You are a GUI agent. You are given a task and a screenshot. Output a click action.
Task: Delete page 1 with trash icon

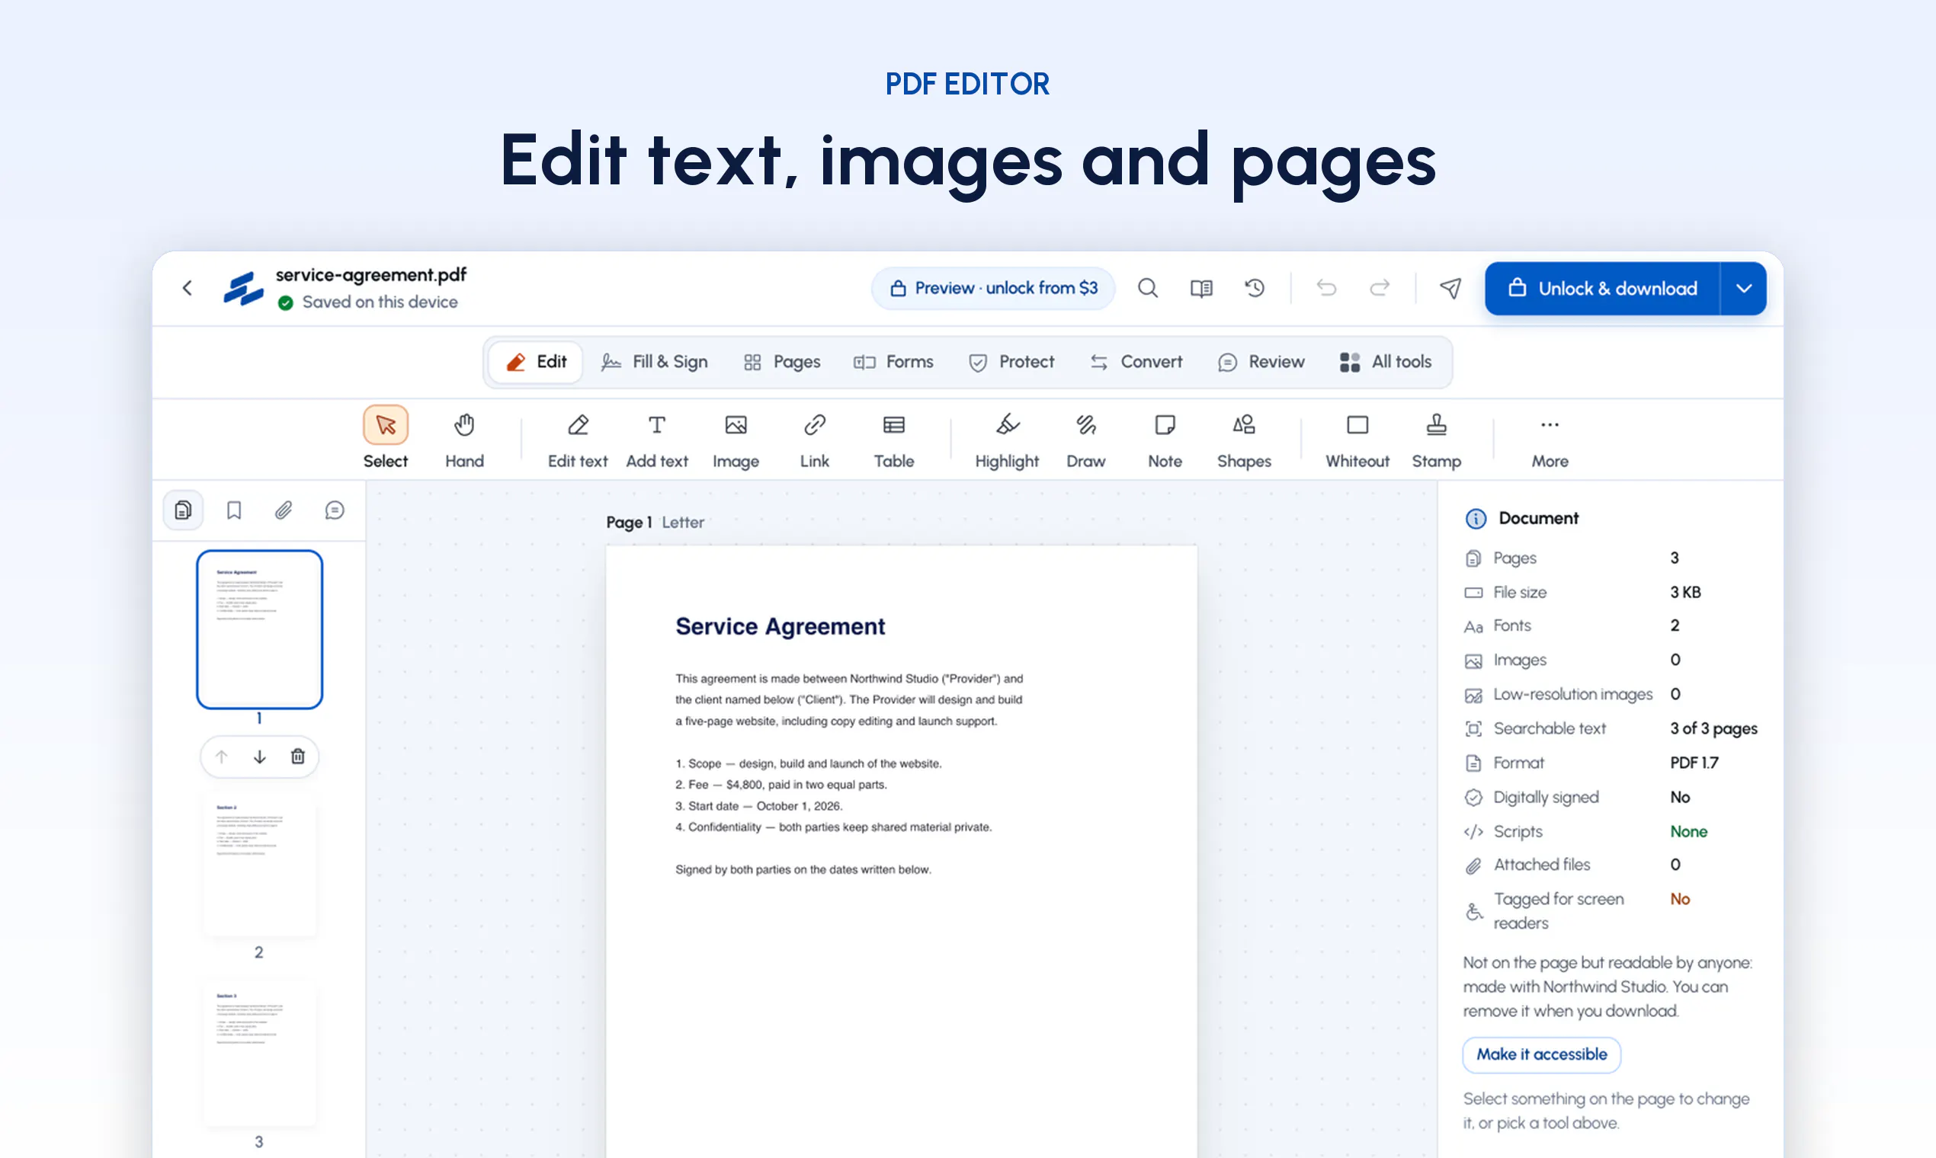click(298, 757)
